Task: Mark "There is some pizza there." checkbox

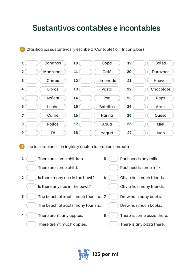Action: [113, 215]
